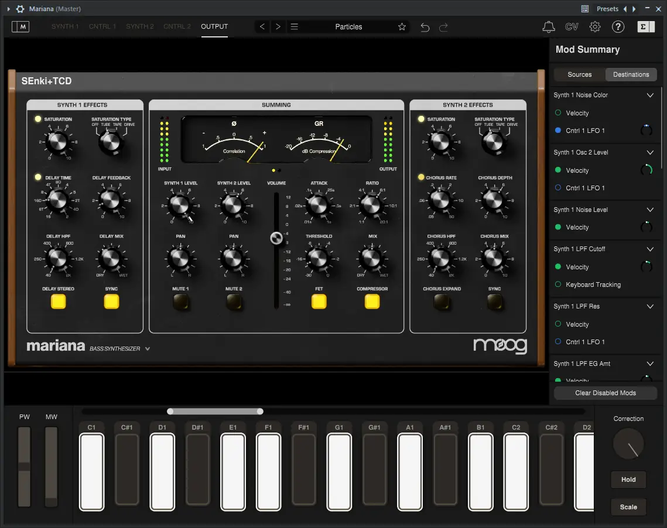Open the gear settings icon
This screenshot has width=667, height=528.
[595, 27]
